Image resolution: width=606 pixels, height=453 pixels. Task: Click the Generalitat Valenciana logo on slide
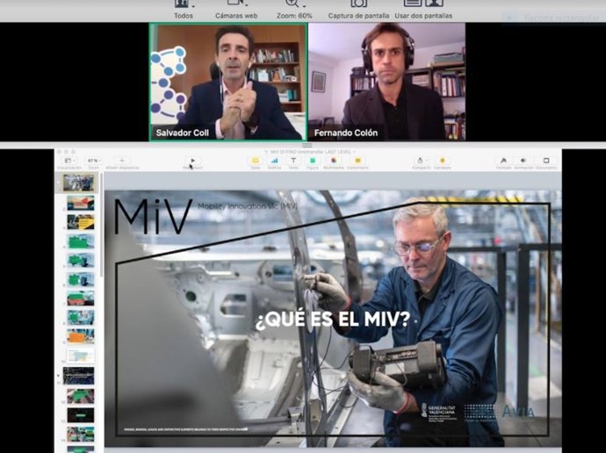438,413
